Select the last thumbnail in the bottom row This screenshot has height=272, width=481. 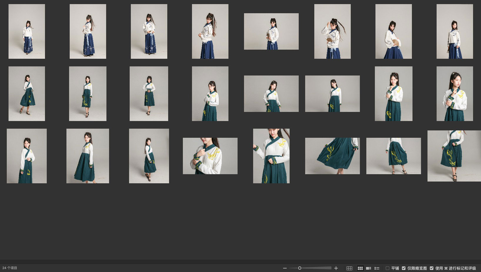click(454, 156)
